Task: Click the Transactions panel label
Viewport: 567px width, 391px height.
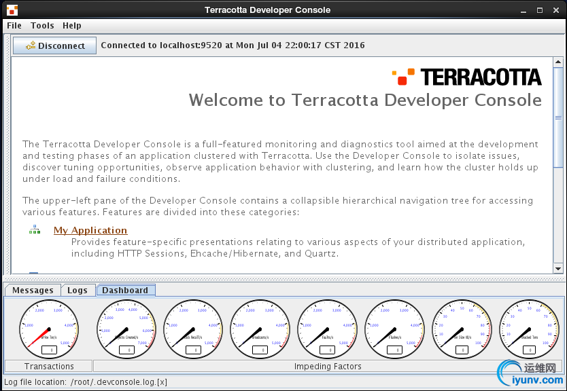Action: pyautogui.click(x=49, y=366)
